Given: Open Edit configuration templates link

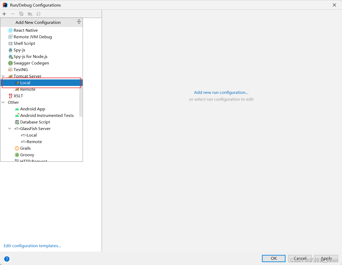Looking at the screenshot, I should (32, 246).
